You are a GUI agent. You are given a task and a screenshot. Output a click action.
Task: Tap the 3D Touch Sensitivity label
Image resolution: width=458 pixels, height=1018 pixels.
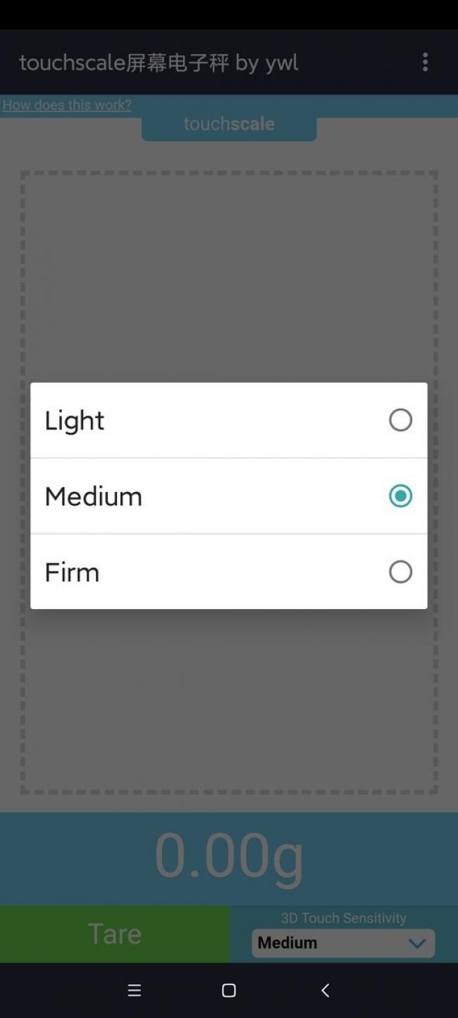(343, 918)
